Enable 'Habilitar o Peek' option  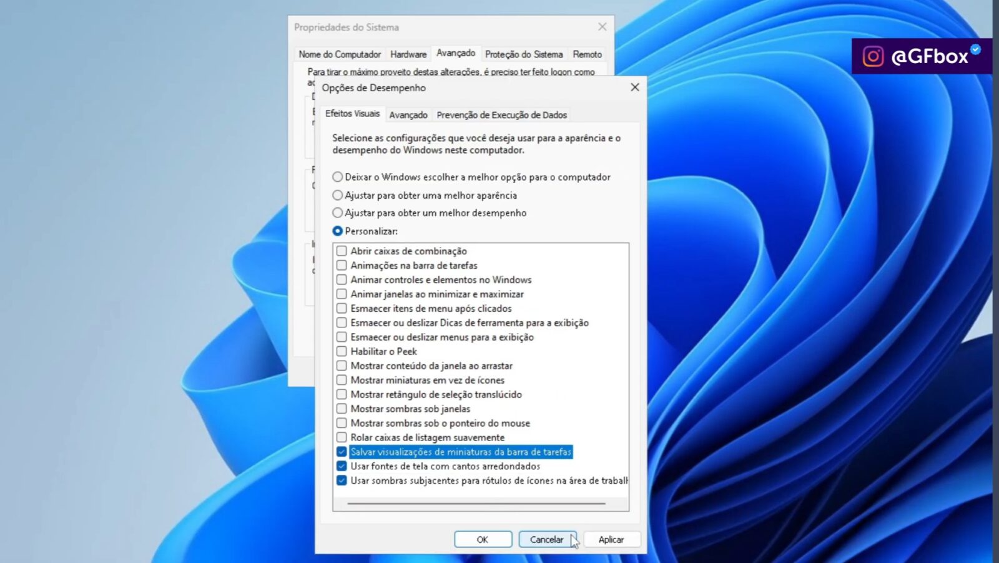(x=342, y=351)
